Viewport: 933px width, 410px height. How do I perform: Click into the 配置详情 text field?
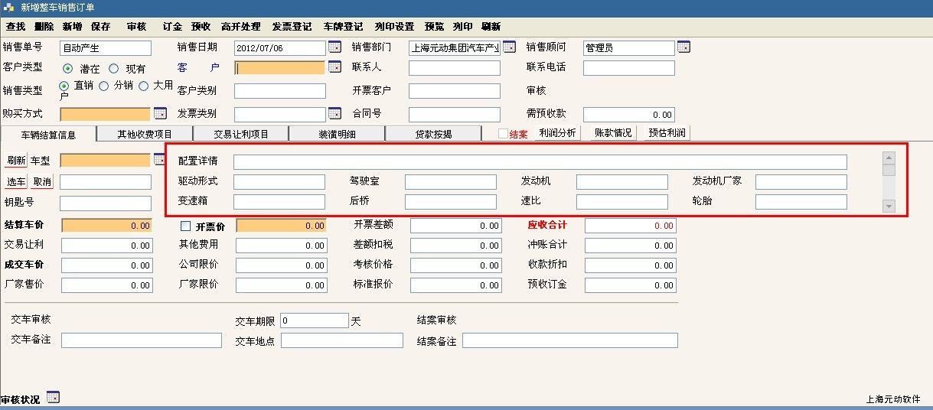click(x=540, y=162)
